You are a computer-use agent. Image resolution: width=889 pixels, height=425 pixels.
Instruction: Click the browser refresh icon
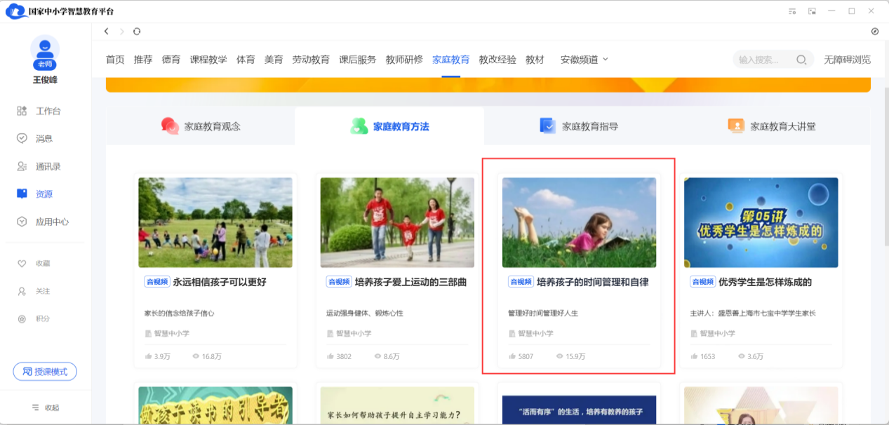coord(137,32)
